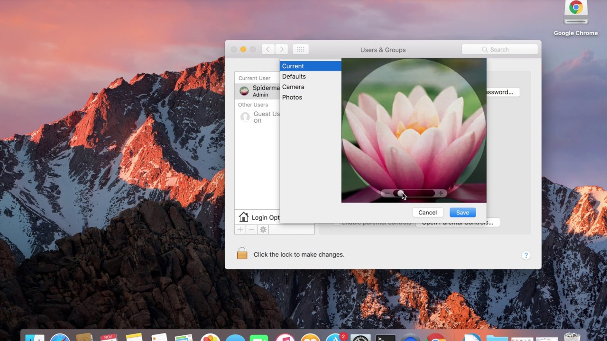Click the zoom-out minus icon below photo
This screenshot has width=607, height=341.
tap(387, 193)
